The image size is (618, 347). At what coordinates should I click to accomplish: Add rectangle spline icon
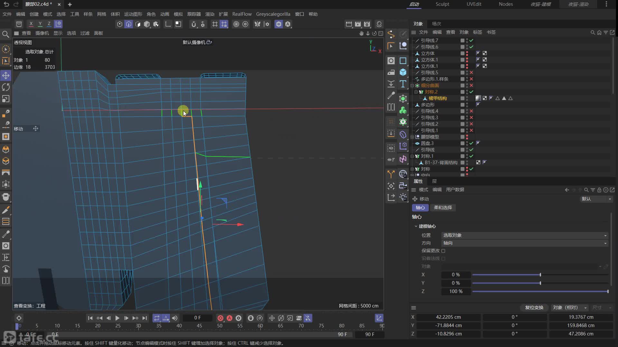(x=403, y=61)
